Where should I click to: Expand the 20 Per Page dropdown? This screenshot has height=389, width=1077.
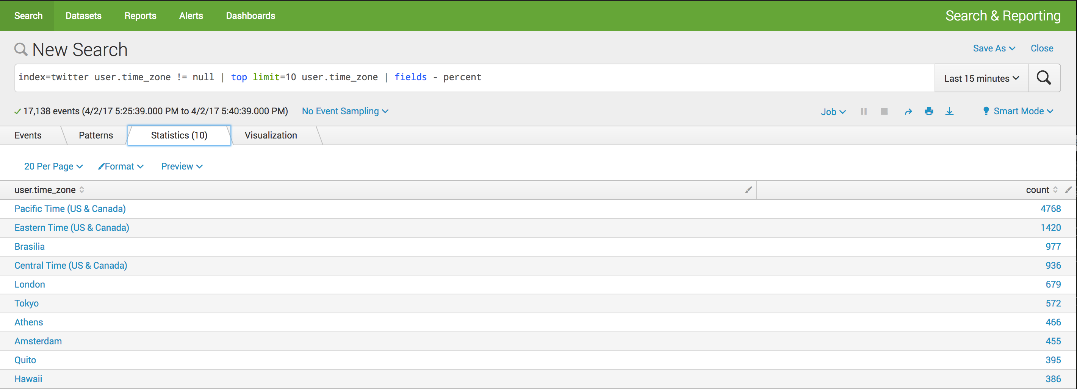(x=53, y=166)
